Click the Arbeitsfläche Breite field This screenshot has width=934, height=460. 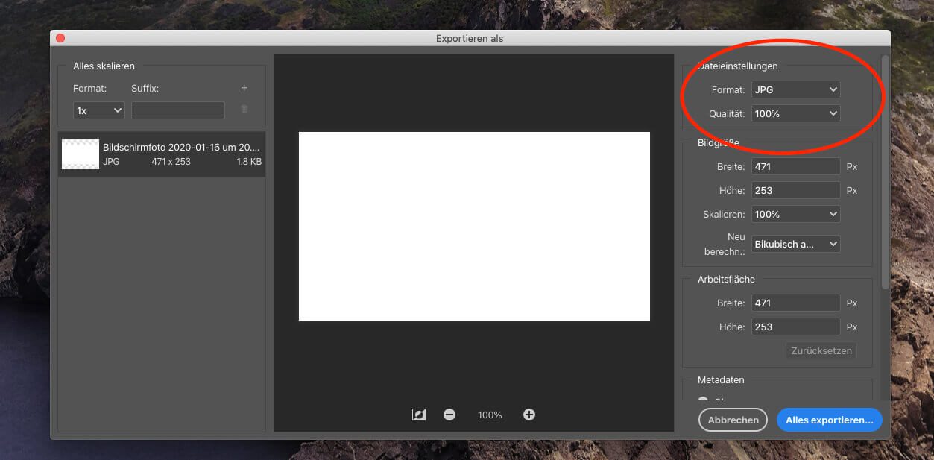795,303
